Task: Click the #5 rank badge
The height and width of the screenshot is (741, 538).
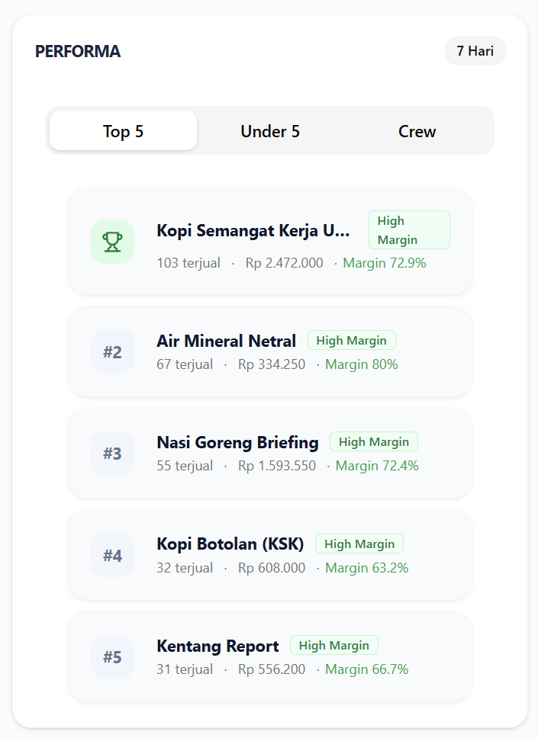Action: coord(112,657)
